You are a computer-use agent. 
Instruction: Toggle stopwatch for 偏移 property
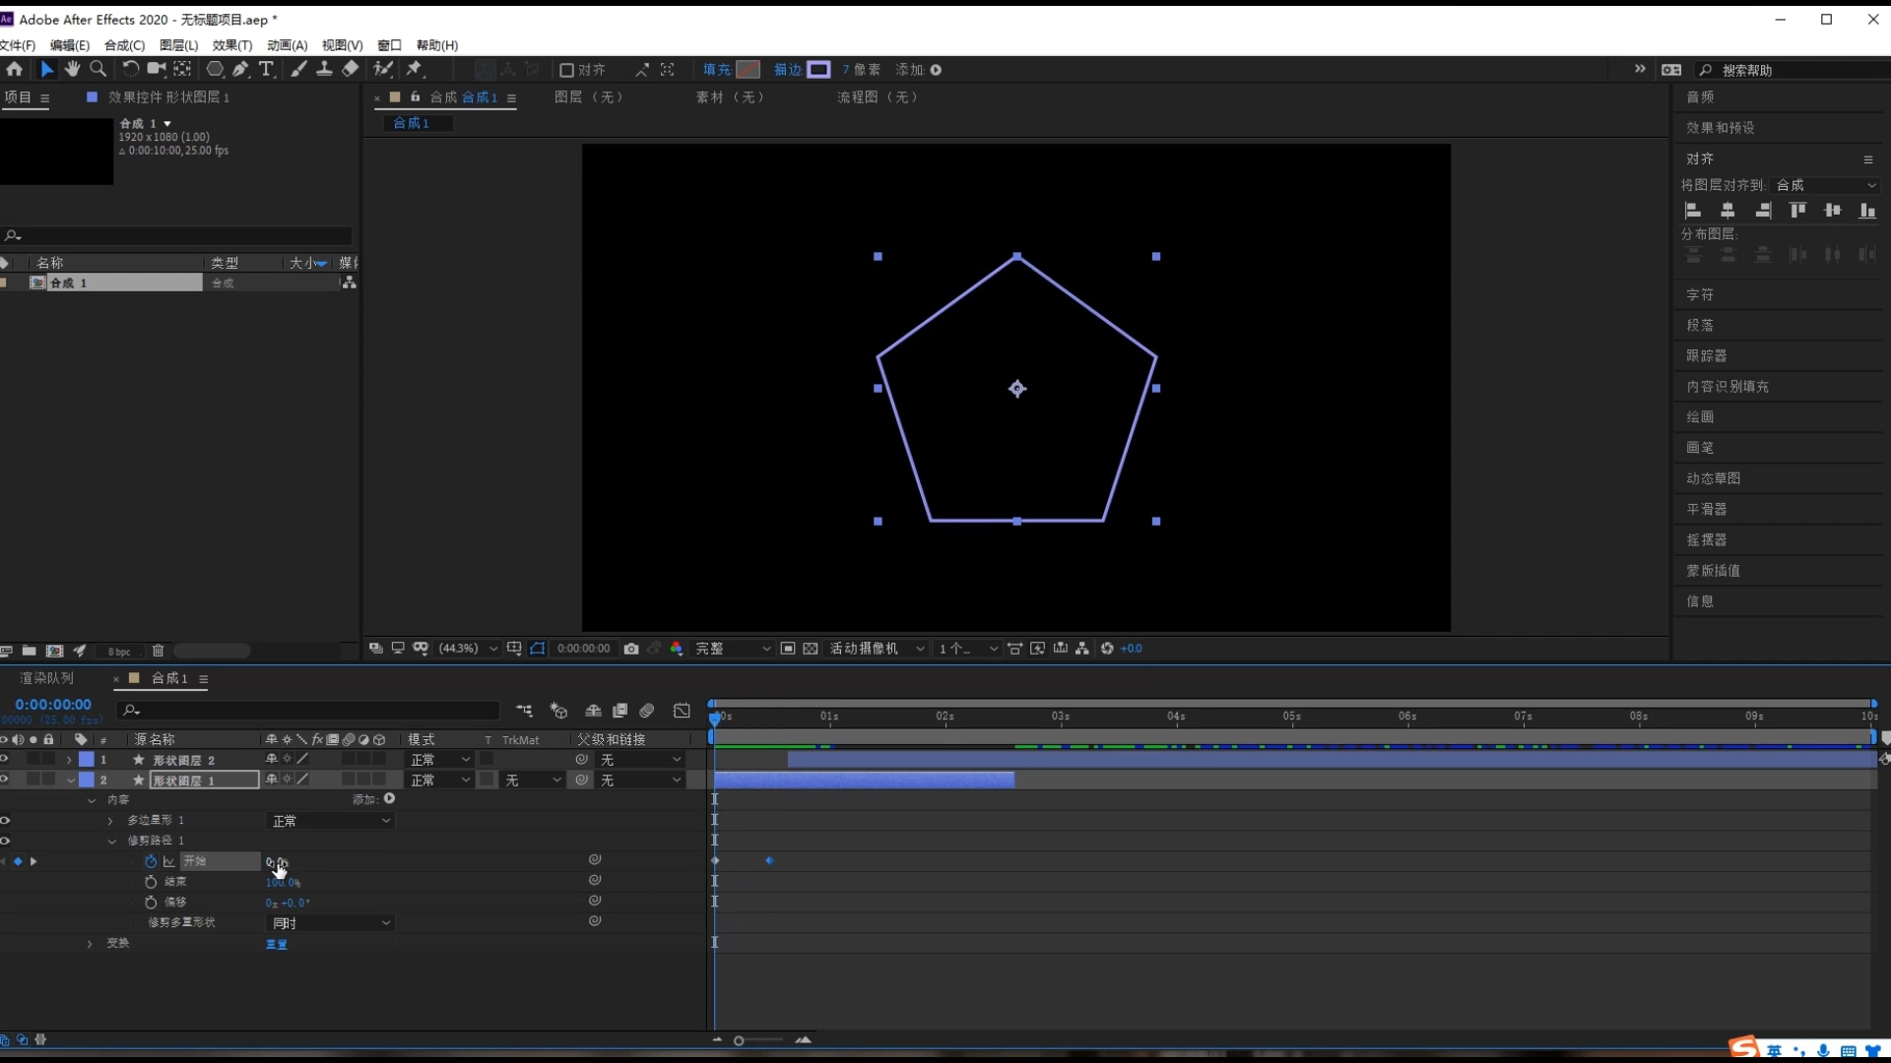151,903
